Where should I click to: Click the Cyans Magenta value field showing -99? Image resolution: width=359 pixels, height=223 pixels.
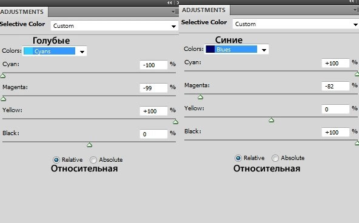click(x=153, y=88)
